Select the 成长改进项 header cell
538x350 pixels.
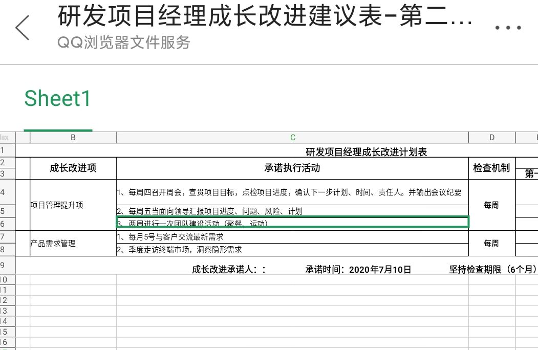[73, 168]
